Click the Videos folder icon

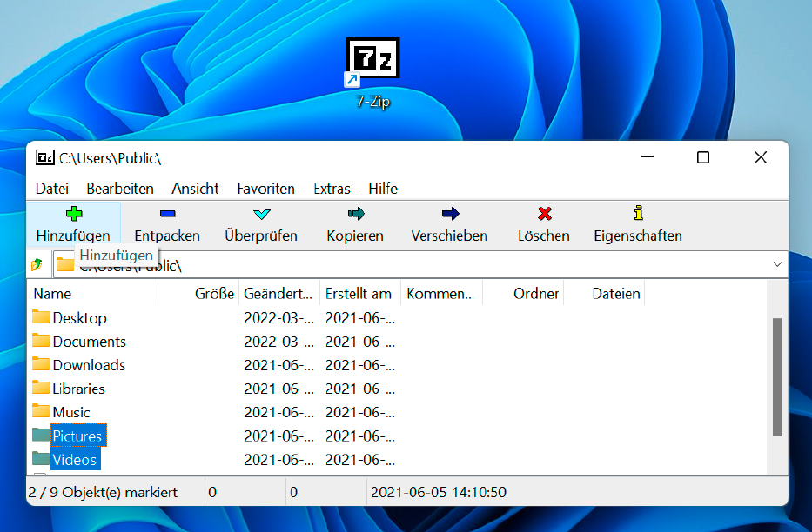pyautogui.click(x=41, y=459)
